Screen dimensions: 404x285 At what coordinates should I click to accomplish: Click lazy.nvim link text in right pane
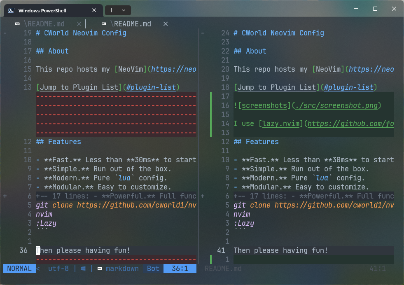[281, 124]
